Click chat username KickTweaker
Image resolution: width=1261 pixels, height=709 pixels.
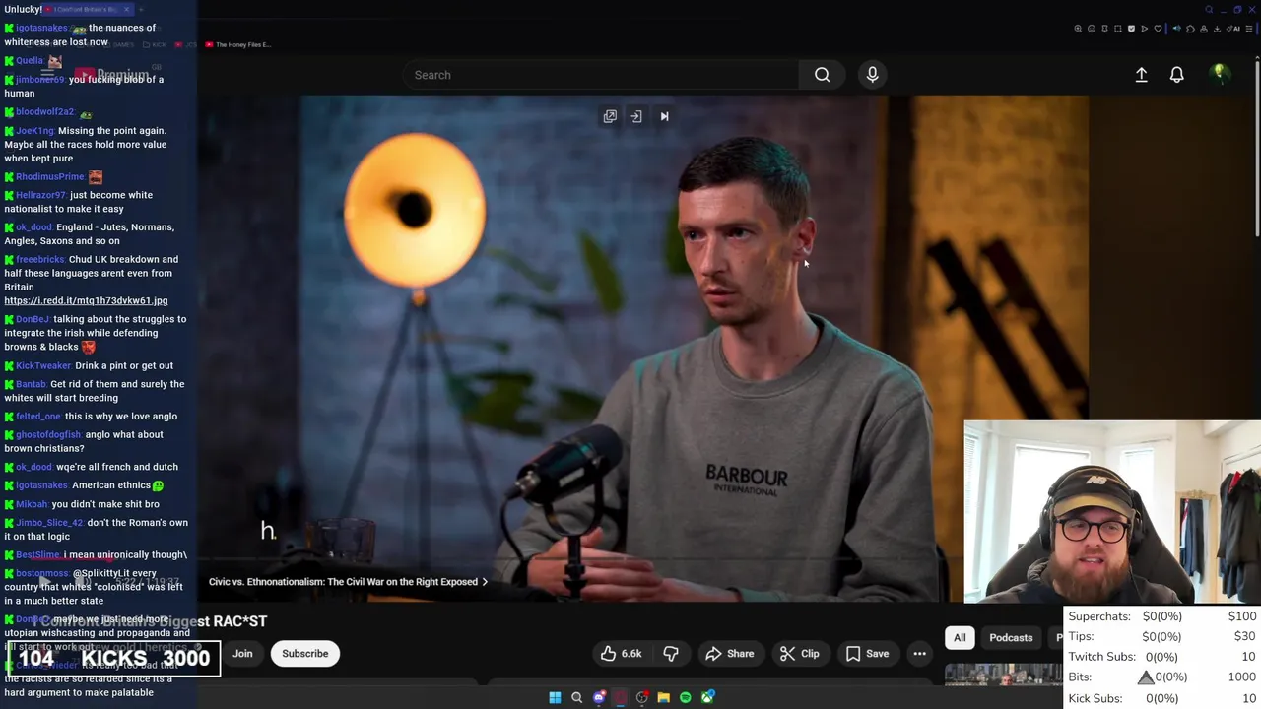[43, 365]
